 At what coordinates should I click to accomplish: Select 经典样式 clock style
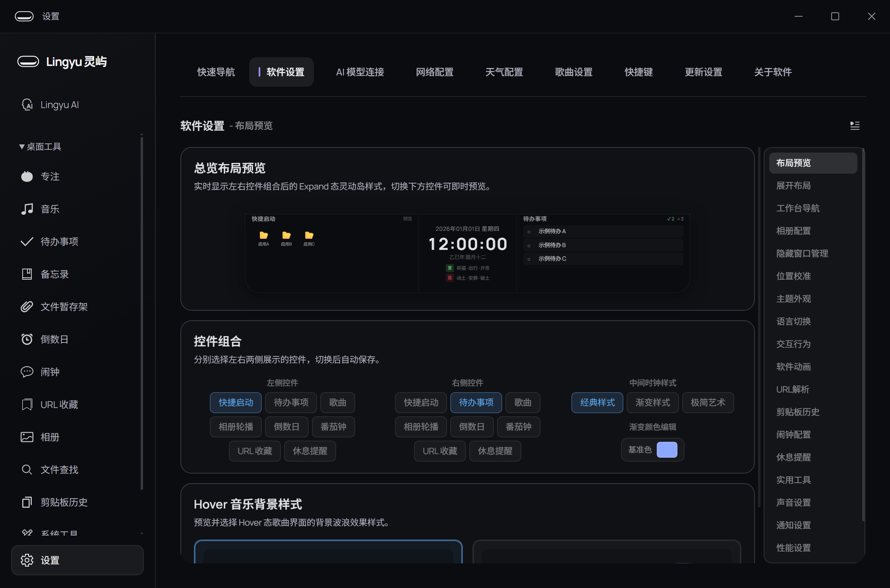coord(597,402)
